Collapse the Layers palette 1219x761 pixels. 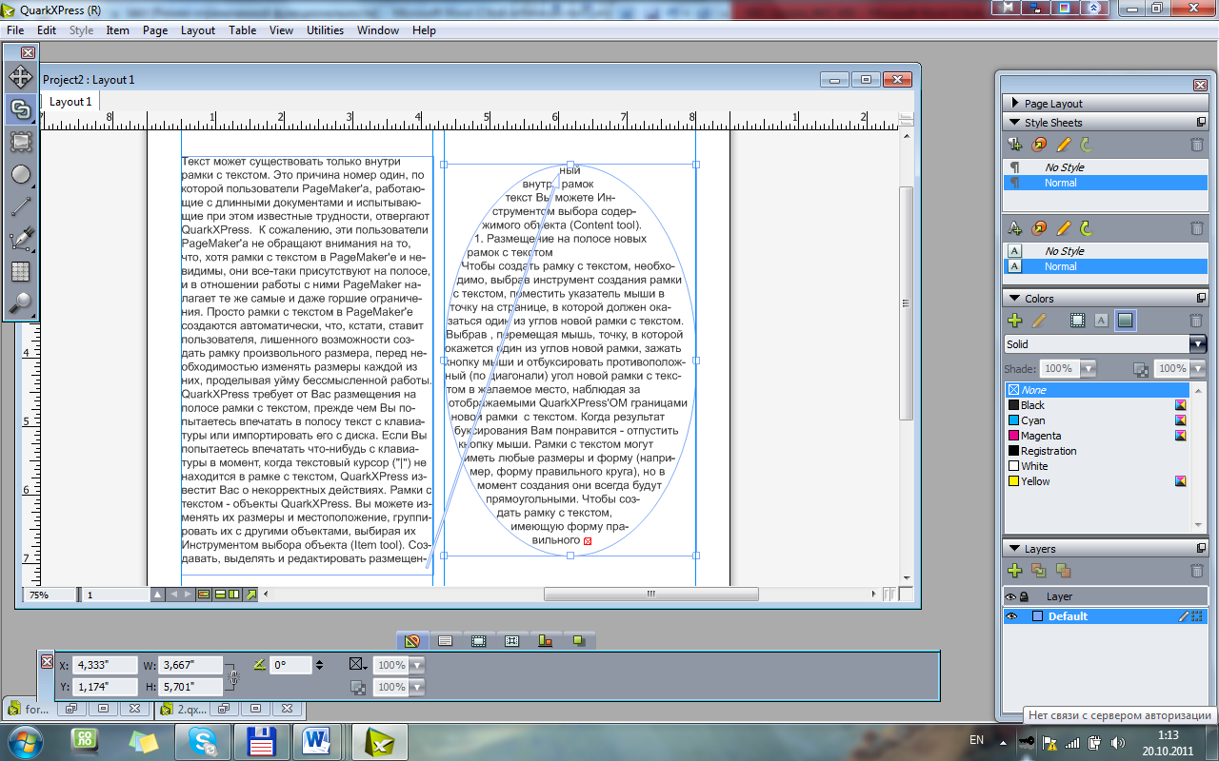coord(1012,549)
